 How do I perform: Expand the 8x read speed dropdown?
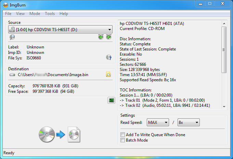197,122
